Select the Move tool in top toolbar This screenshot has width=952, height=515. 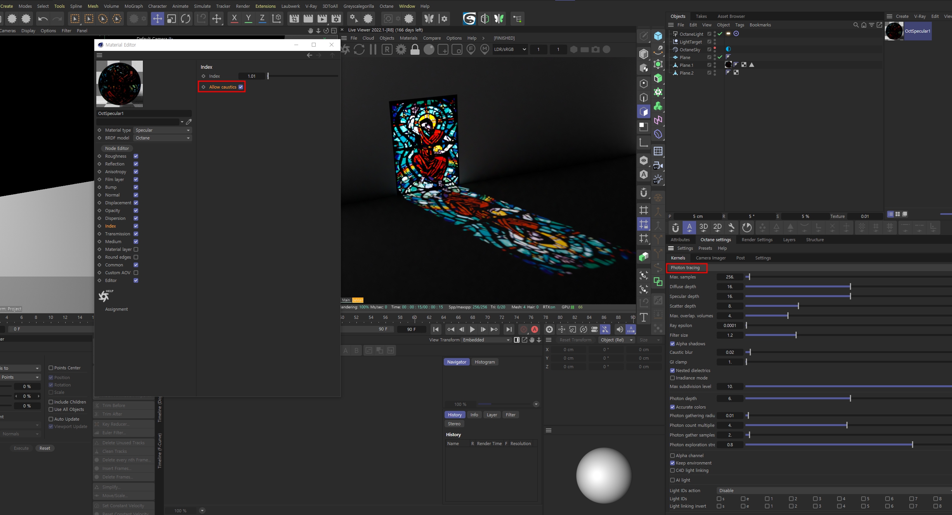tap(157, 19)
